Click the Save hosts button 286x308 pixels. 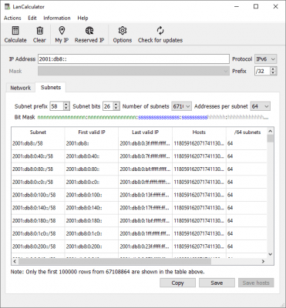[256, 283]
